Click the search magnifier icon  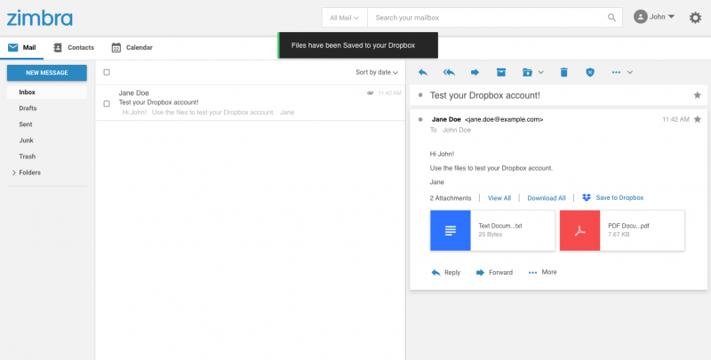click(611, 18)
